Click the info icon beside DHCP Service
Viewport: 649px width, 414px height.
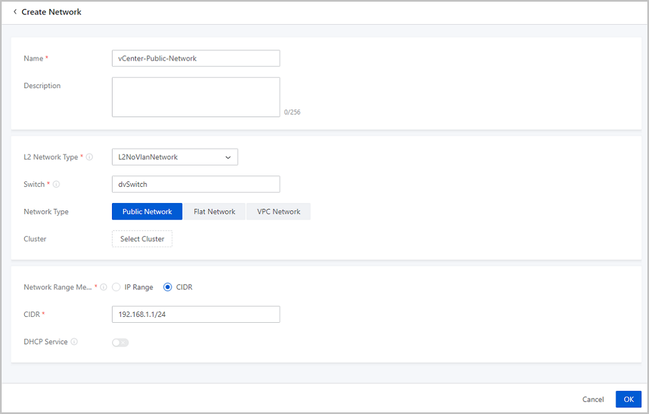pyautogui.click(x=75, y=341)
